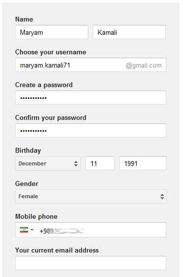
Task: Open the Gender dropdown showing Female
Action: point(91,196)
